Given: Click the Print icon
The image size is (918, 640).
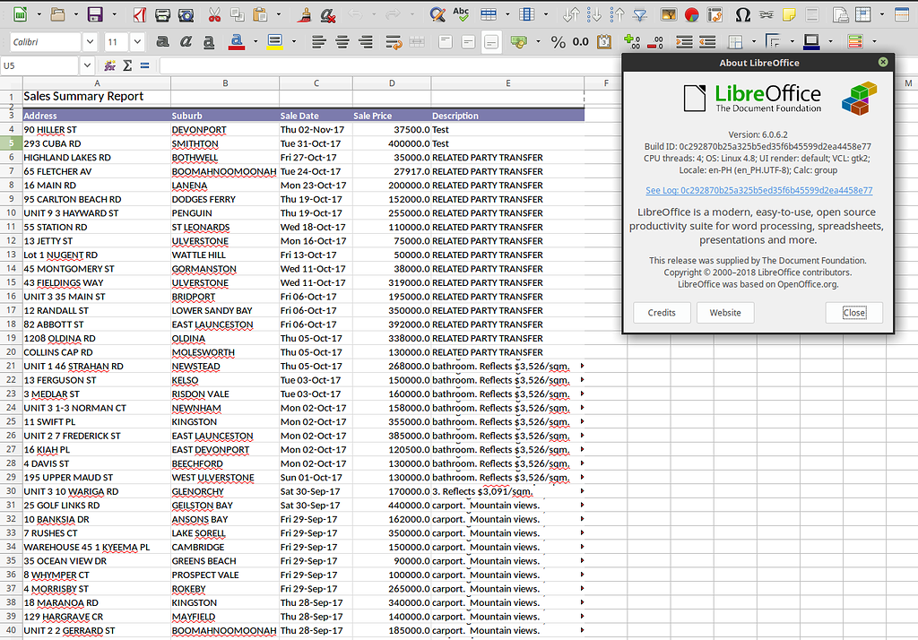Looking at the screenshot, I should 162,14.
